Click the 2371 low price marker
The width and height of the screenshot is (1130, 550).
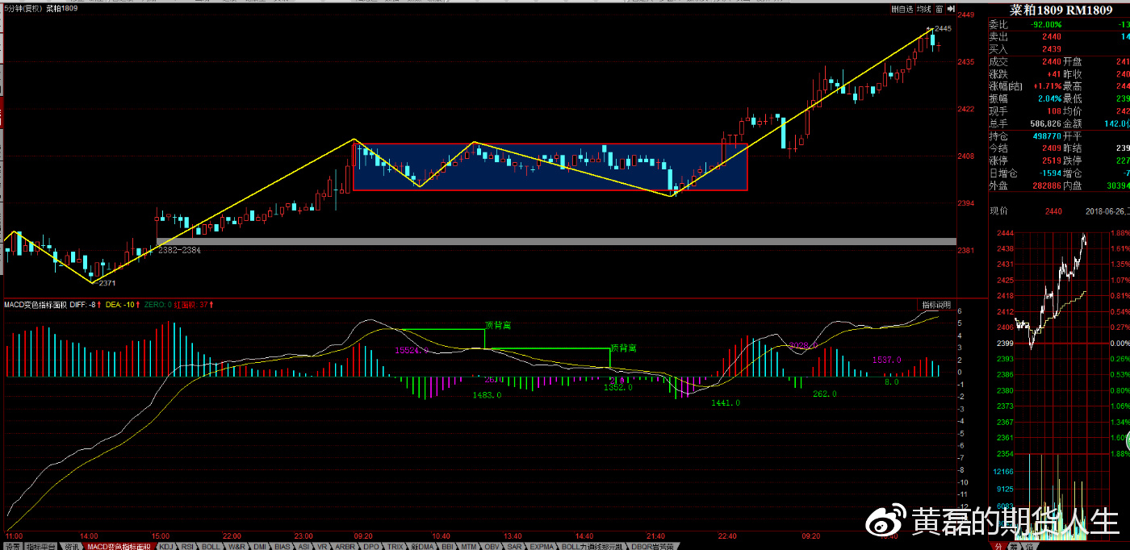click(107, 283)
